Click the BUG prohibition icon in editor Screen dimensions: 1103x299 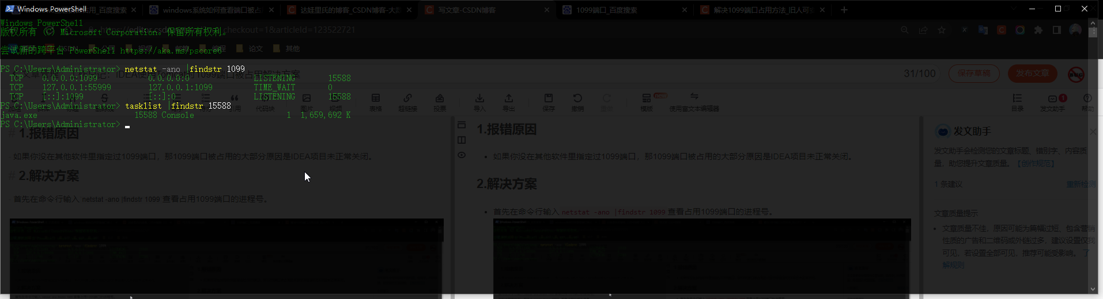[1076, 74]
